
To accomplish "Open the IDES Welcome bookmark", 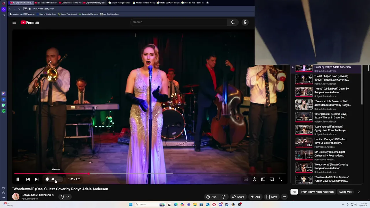I will point(27,14).
